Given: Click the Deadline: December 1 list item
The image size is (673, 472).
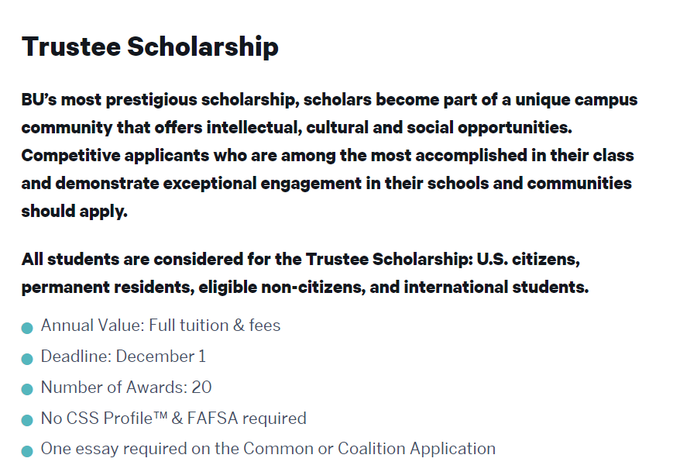Looking at the screenshot, I should [123, 357].
